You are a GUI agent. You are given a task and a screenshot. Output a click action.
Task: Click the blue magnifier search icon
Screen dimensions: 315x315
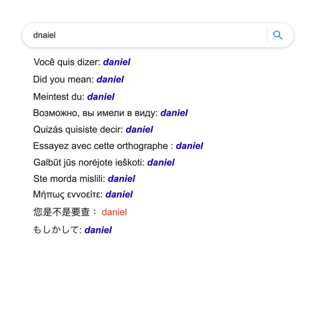point(277,35)
